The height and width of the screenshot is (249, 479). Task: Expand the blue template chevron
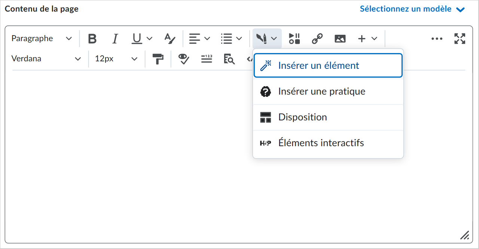pyautogui.click(x=461, y=9)
